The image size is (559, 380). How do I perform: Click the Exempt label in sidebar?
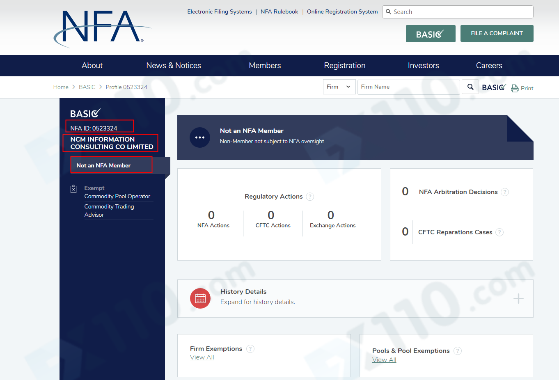tap(94, 188)
